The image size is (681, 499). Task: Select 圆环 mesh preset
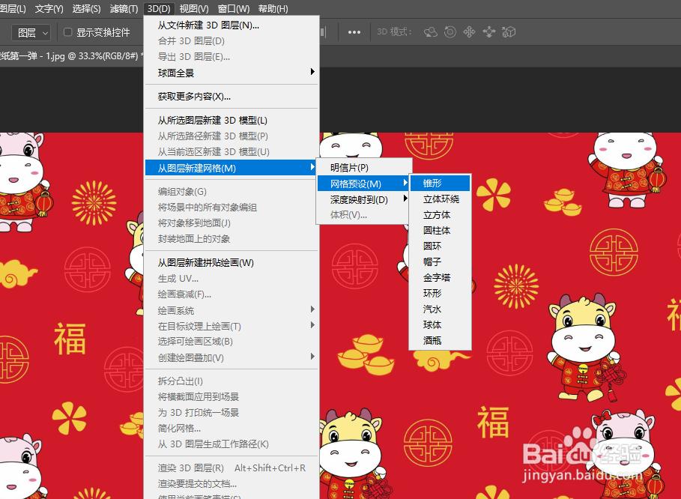point(440,246)
